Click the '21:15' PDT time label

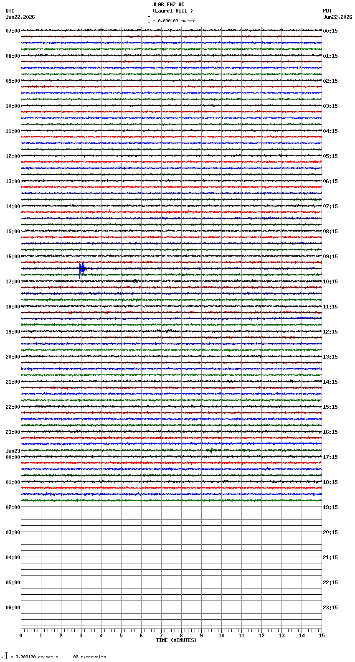click(x=330, y=558)
